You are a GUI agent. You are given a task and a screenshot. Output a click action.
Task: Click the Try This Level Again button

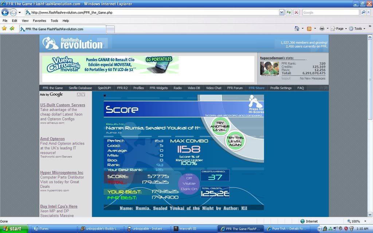pyautogui.click(x=235, y=141)
